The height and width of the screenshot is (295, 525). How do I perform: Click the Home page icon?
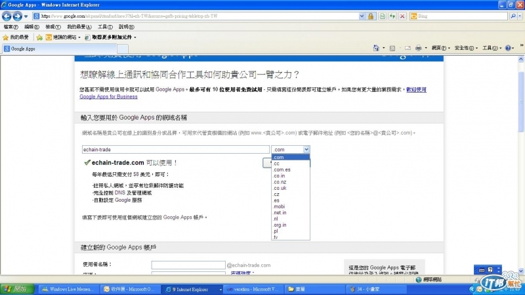pos(376,48)
